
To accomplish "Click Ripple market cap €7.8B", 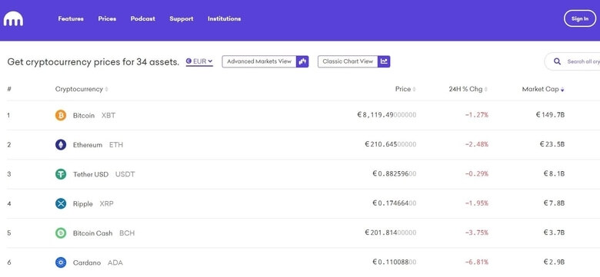I will (554, 203).
